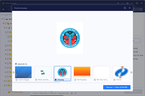The width and height of the screenshot is (145, 96).
Task: Check the btn-buy.png checkbox
Action: [75, 80]
